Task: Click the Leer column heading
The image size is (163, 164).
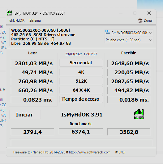Action: pos(32,53)
